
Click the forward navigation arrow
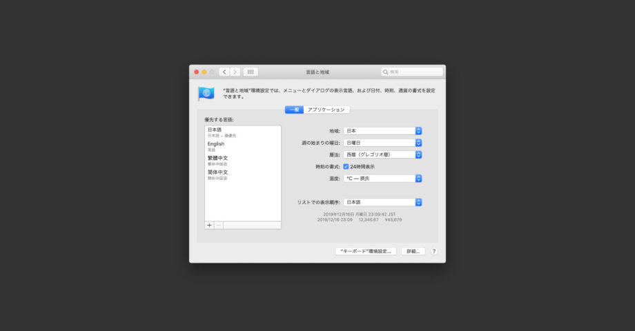point(235,72)
